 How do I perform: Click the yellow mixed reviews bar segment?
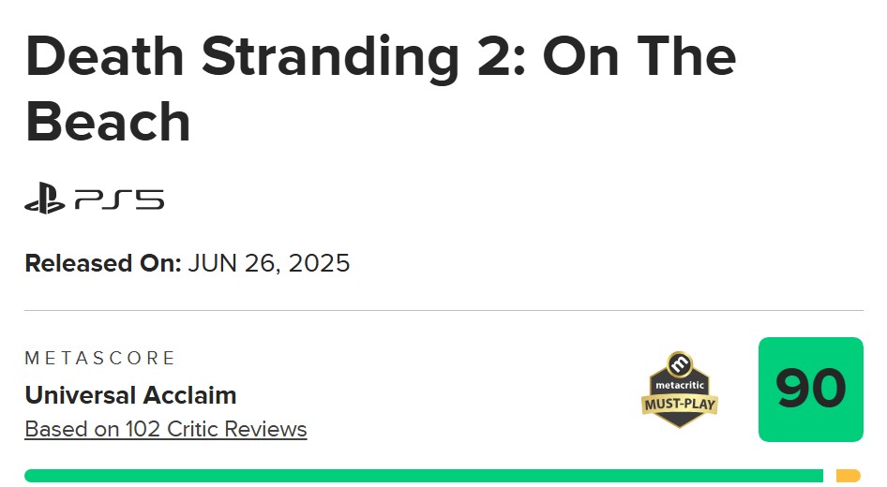(848, 476)
